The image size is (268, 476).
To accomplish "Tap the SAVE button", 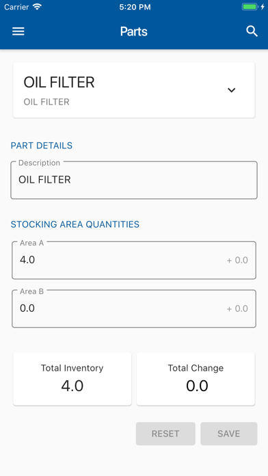I will (229, 434).
